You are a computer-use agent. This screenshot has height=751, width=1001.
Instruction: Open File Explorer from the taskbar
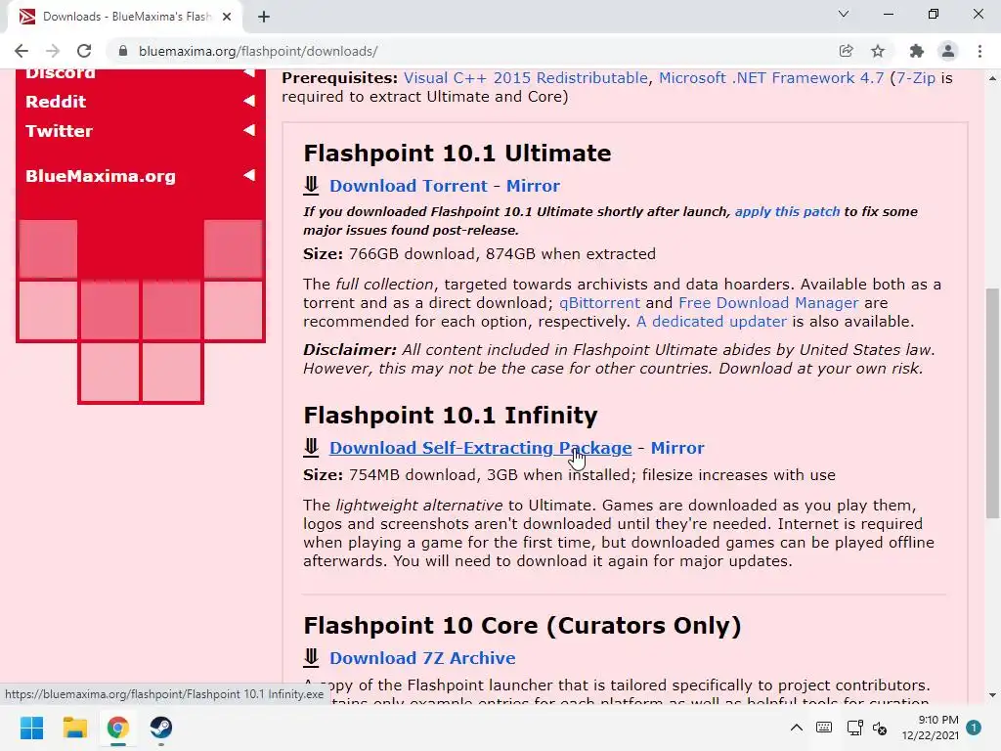pyautogui.click(x=74, y=728)
